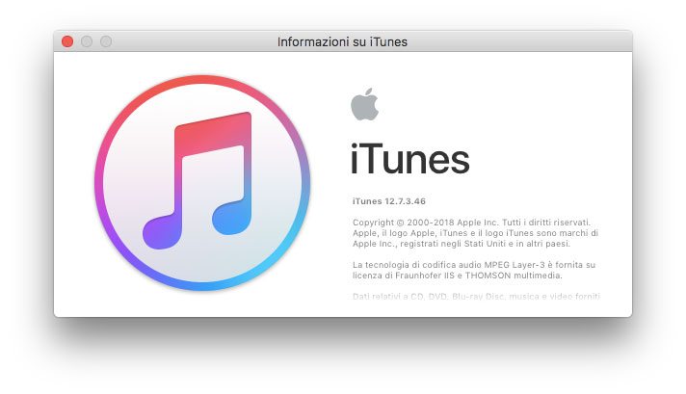
Task: Select the version text iTunes 12.7.3.46
Action: (389, 201)
